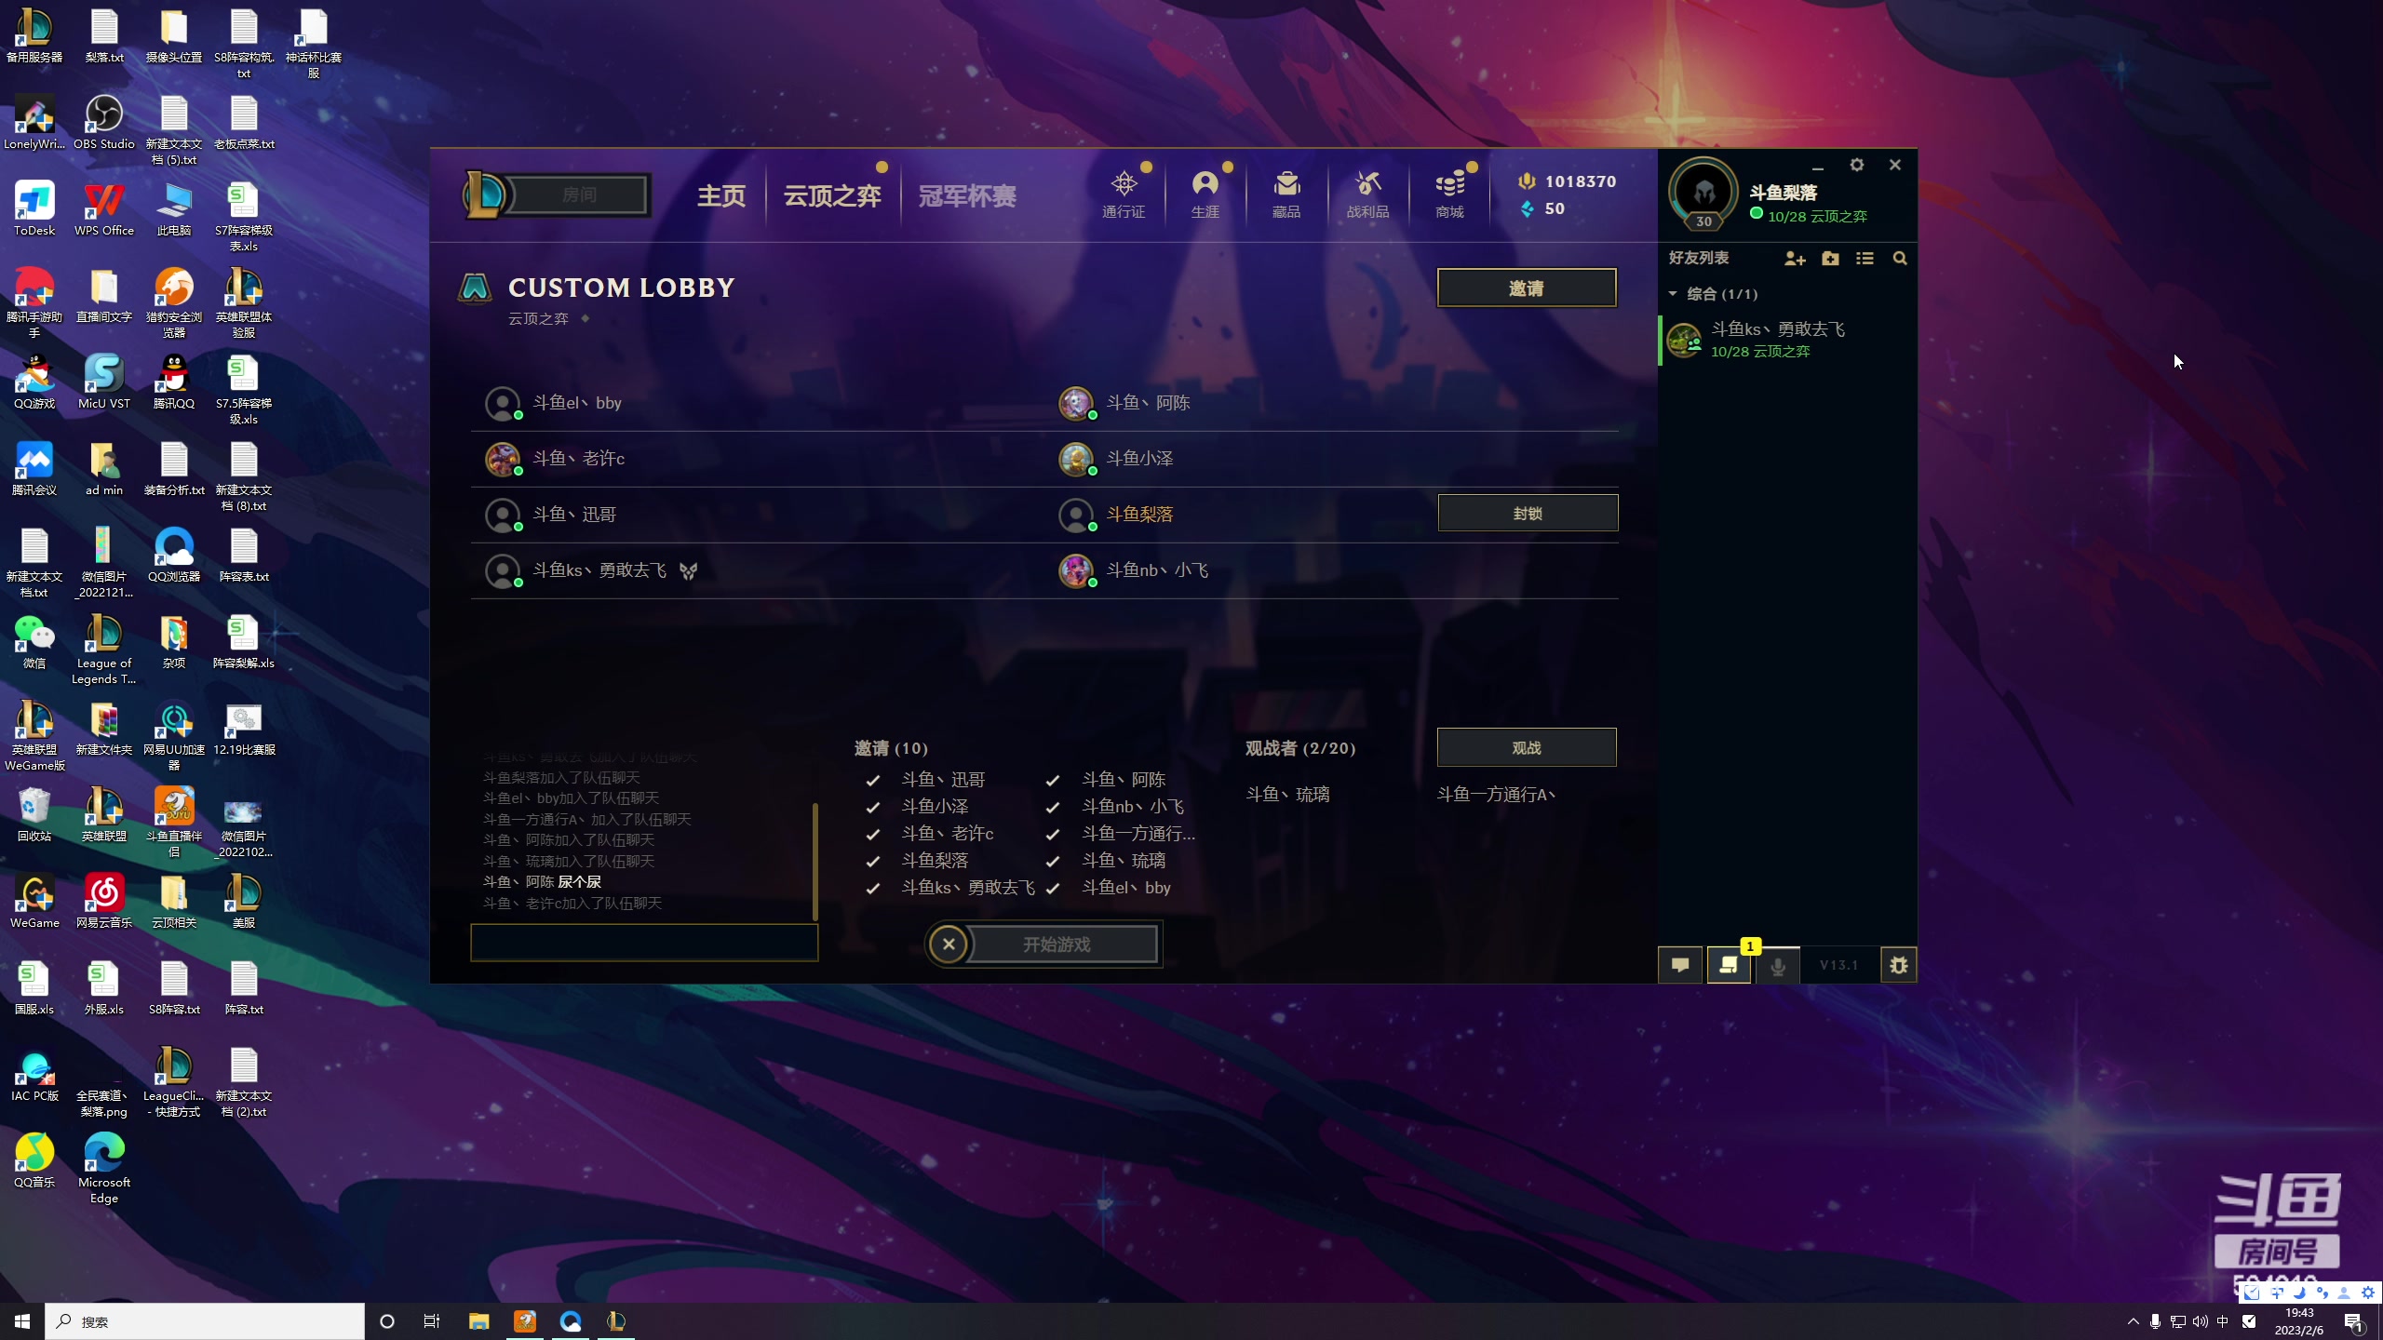Open the 藏品 collection icon
2383x1340 pixels.
click(1286, 194)
